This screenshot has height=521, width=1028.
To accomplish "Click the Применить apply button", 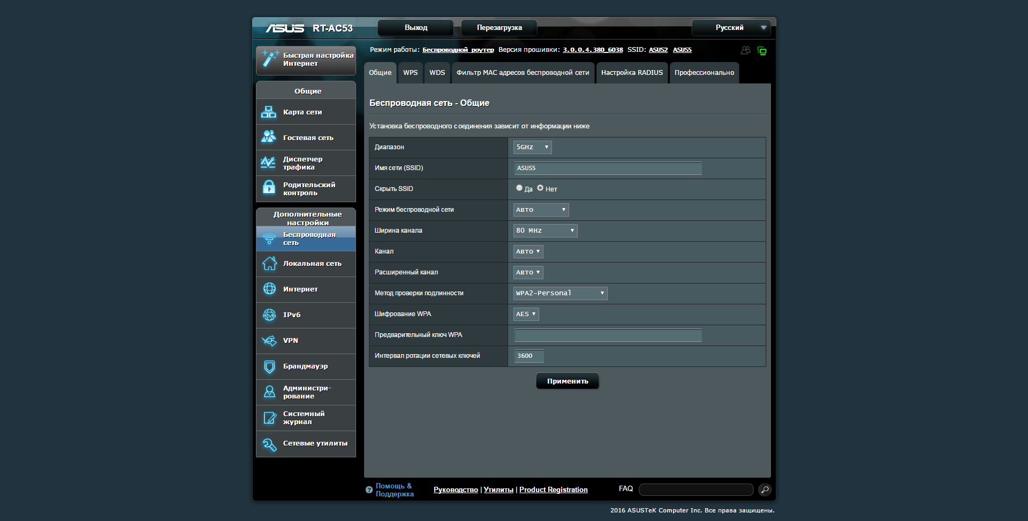I will coord(568,381).
